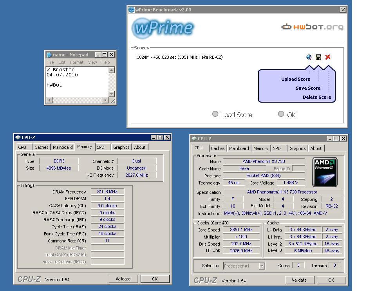Switch to Mainboard tab in Memory CPU-Z window
The width and height of the screenshot is (376, 291).
tap(63, 147)
